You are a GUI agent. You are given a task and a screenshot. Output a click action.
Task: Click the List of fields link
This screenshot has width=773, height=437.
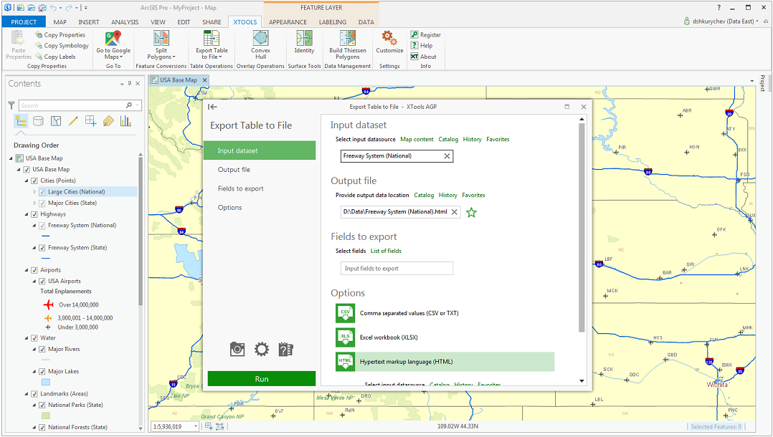[x=386, y=251]
